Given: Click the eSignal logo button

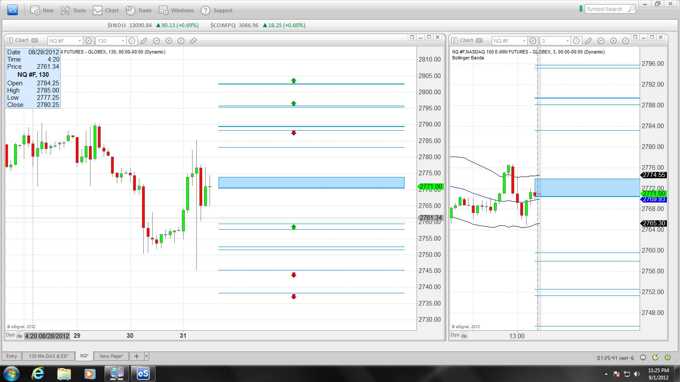Looking at the screenshot, I should 13,10.
